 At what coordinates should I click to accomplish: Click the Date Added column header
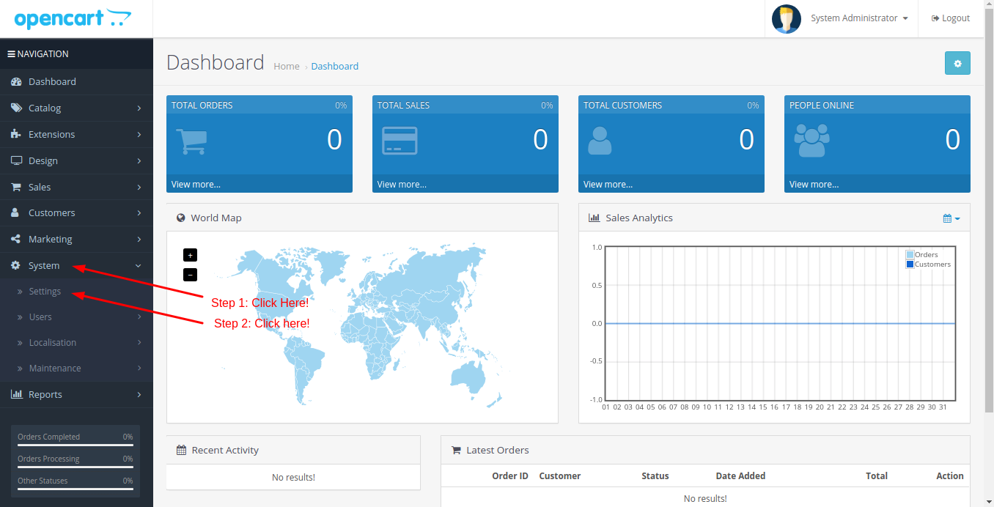tap(740, 476)
